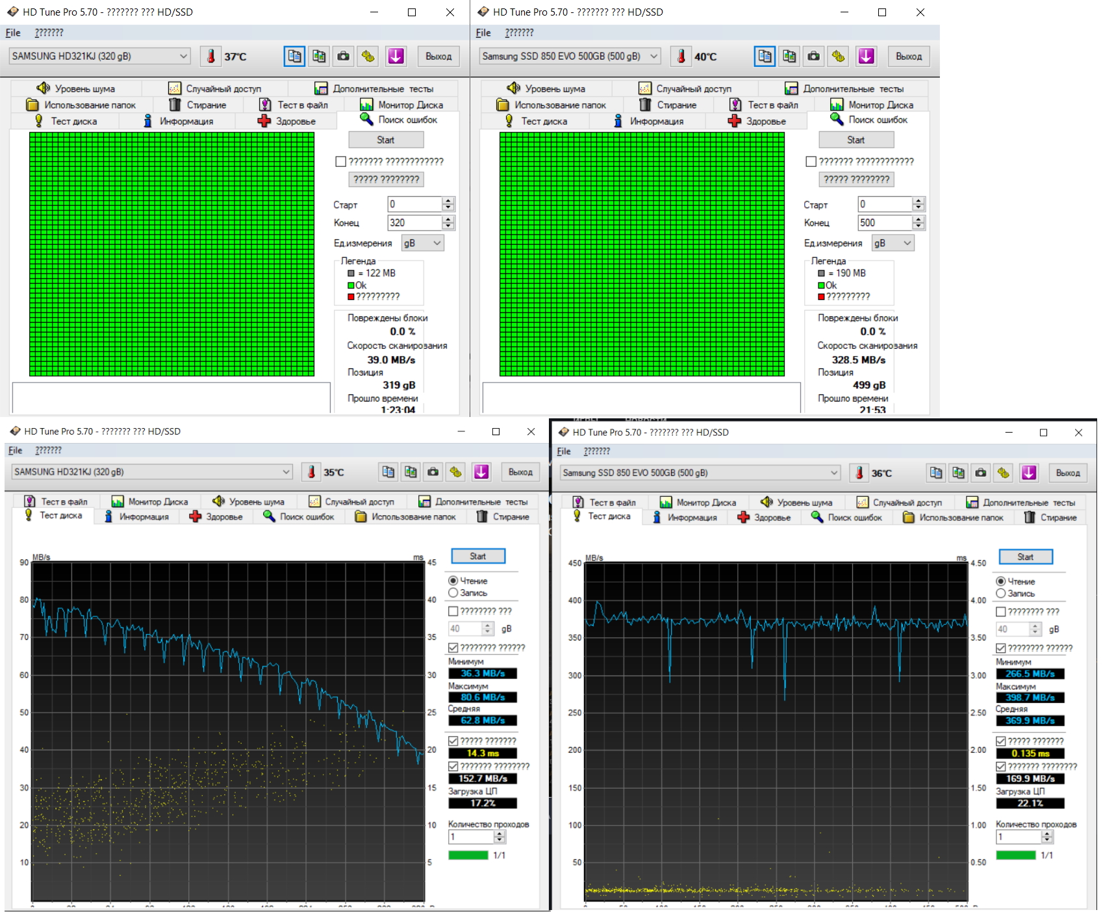Click the green 1/1 progress bar in SSD benchmark

pyautogui.click(x=1015, y=855)
